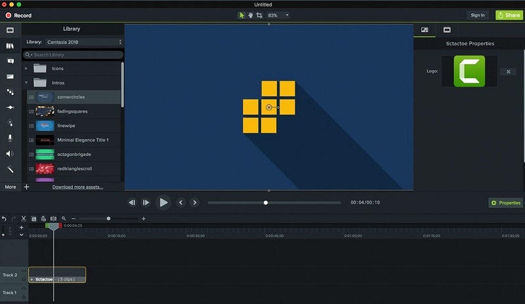Select the arrow Edit mode tool
Viewport: 525px width, 304px height.
point(241,15)
